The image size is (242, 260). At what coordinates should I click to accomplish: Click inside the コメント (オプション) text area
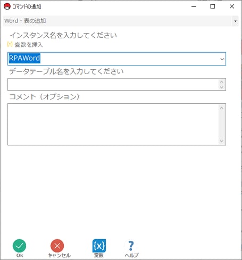click(x=113, y=124)
